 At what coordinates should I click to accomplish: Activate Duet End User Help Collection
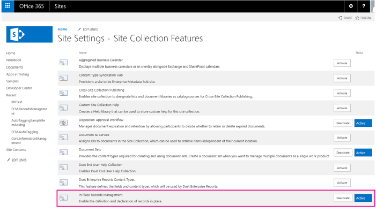pyautogui.click(x=342, y=168)
